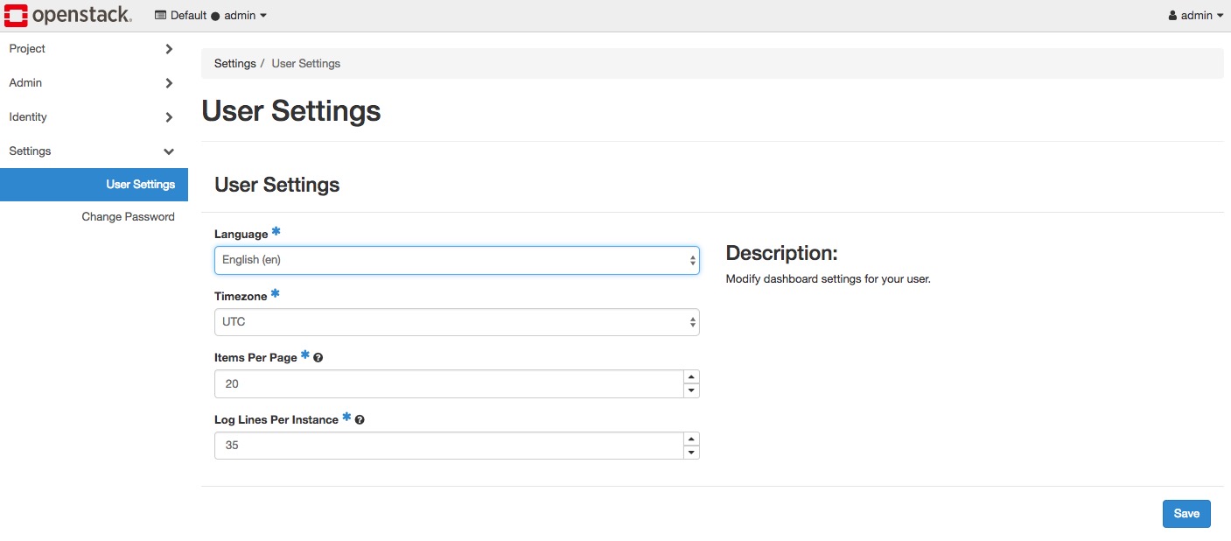Open the Language dropdown
The image size is (1231, 541).
456,260
